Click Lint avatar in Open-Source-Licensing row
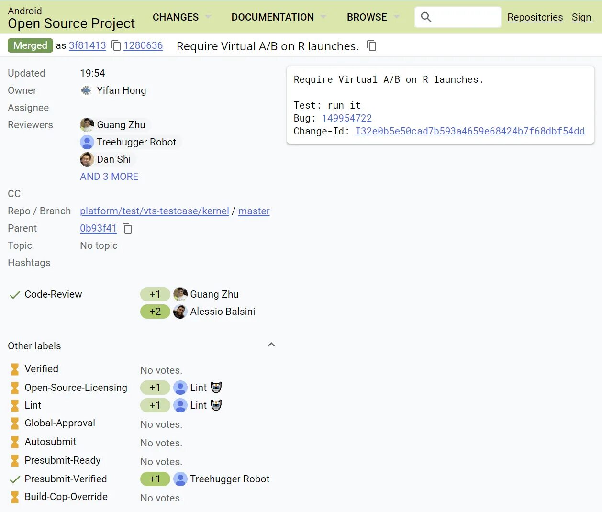The height and width of the screenshot is (512, 602). pyautogui.click(x=180, y=388)
